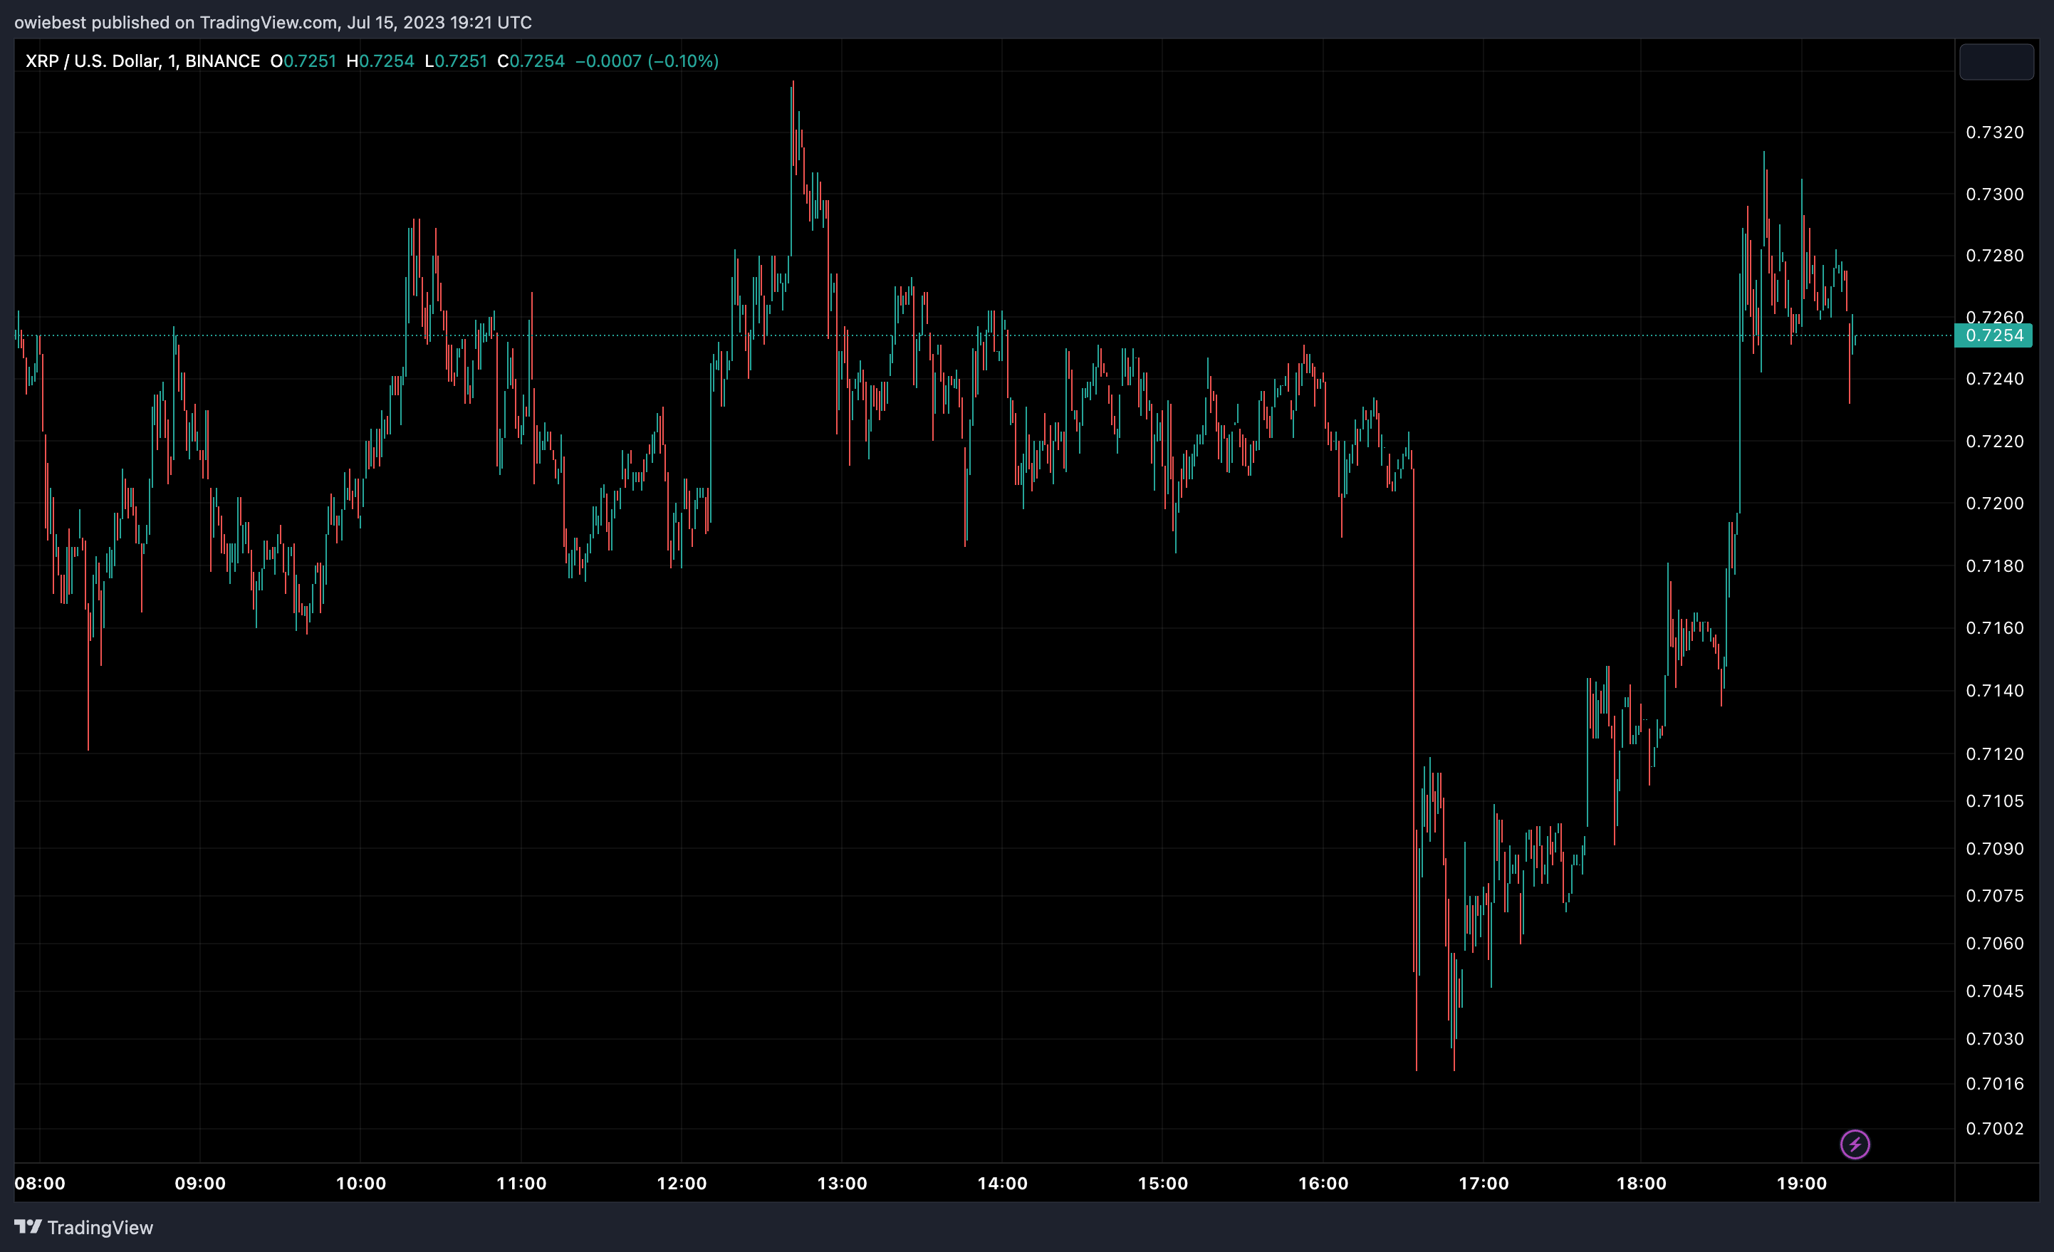
Task: Click the XRP / U.S. Dollar symbol title
Action: [x=92, y=61]
